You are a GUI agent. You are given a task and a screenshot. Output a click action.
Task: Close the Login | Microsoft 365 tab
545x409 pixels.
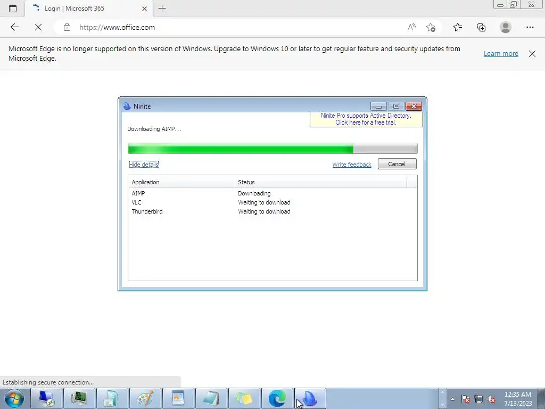click(x=144, y=9)
